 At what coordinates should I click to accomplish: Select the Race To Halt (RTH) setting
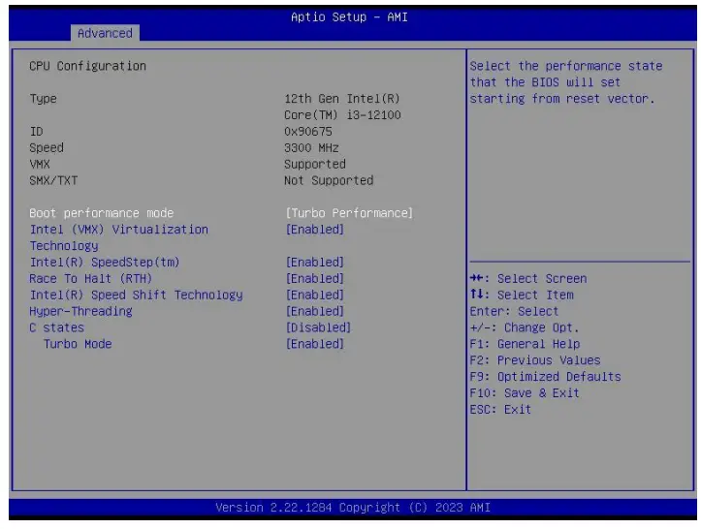(91, 279)
